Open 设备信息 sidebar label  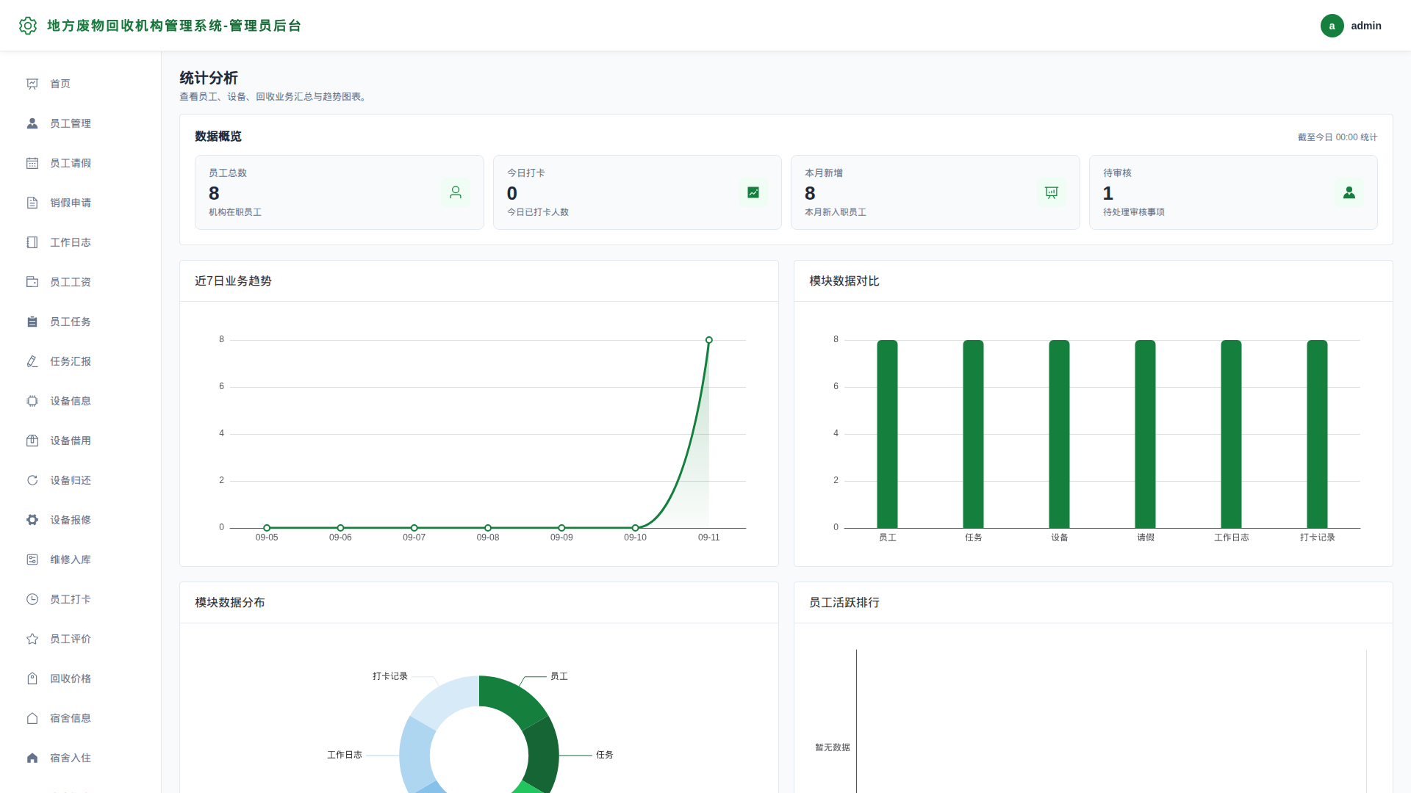(x=71, y=401)
